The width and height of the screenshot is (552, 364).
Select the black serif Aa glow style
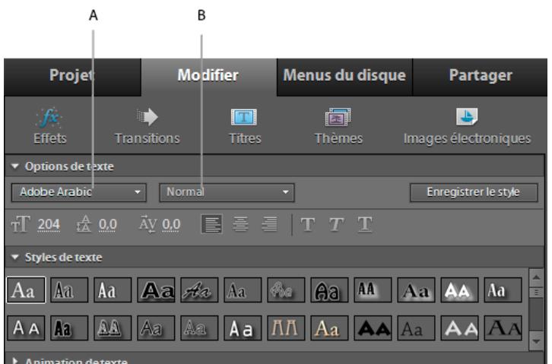coord(416,290)
